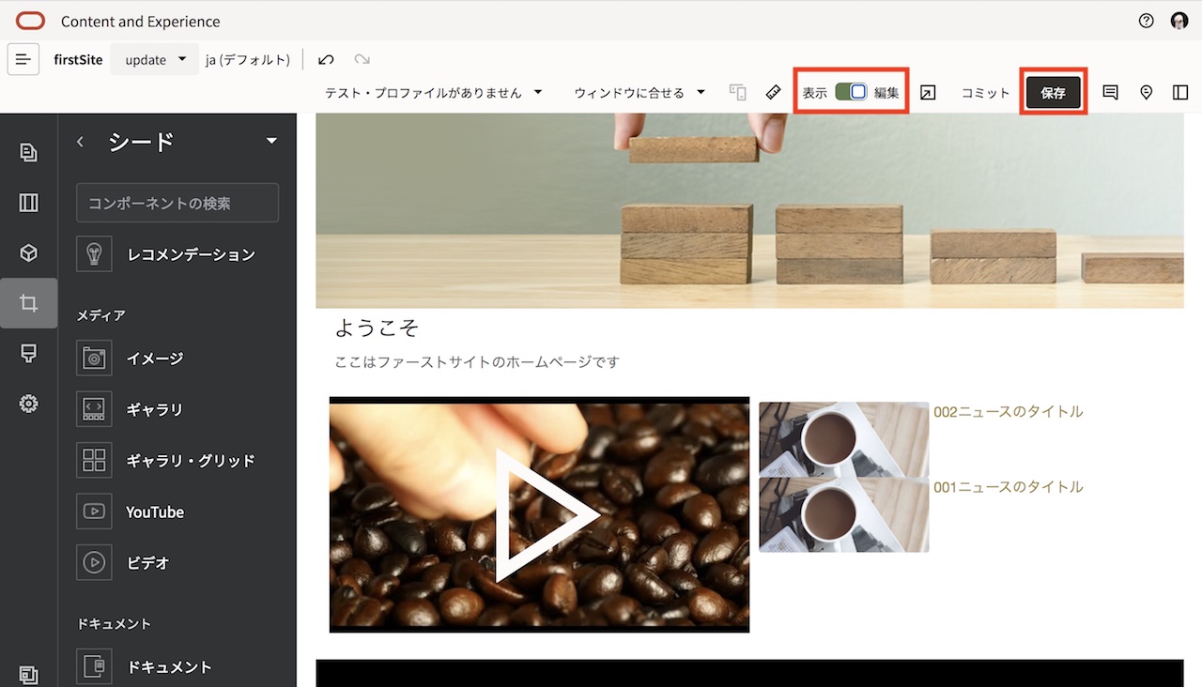Click the comments icon near the top right

[x=1109, y=92]
